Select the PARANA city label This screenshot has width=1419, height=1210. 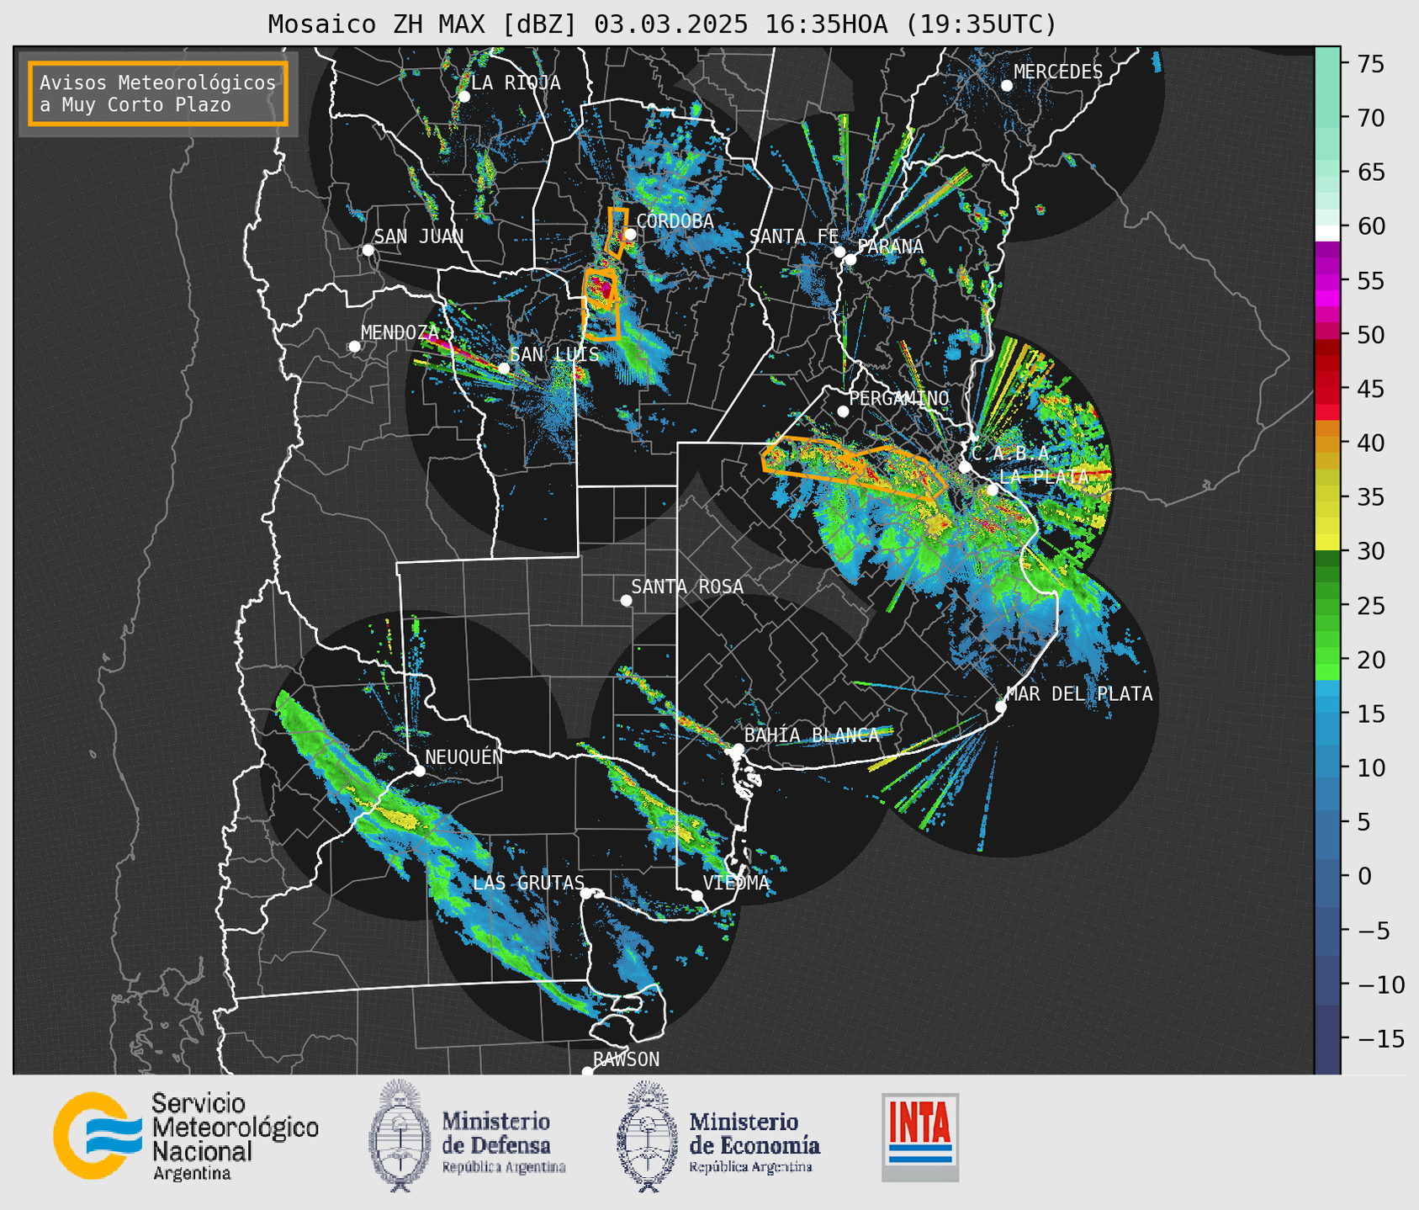[x=891, y=247]
